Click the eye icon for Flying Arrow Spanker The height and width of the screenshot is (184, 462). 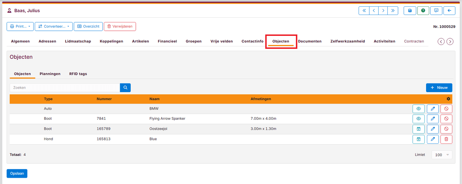(419, 119)
